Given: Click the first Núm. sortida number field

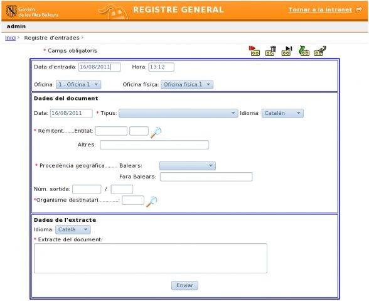Looking at the screenshot, I should tap(87, 189).
